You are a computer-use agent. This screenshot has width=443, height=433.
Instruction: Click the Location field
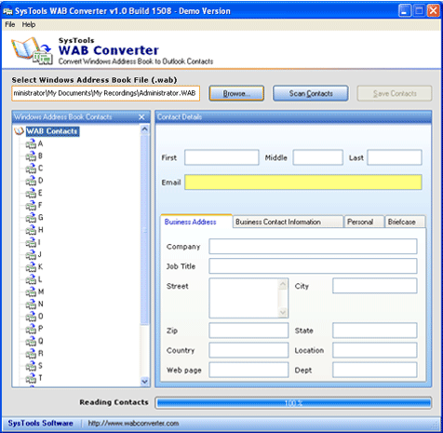coord(375,350)
